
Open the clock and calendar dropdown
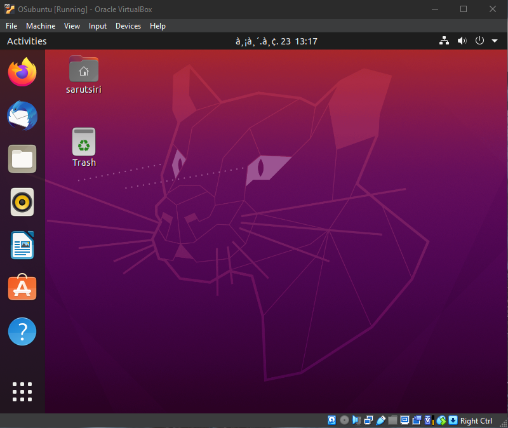click(276, 41)
